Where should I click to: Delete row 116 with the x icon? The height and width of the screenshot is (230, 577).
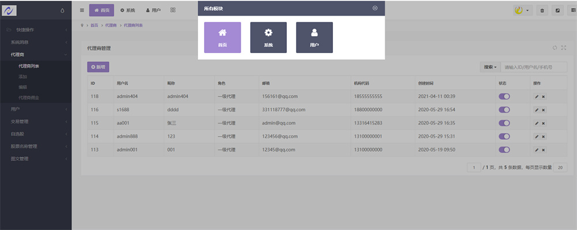click(x=543, y=110)
